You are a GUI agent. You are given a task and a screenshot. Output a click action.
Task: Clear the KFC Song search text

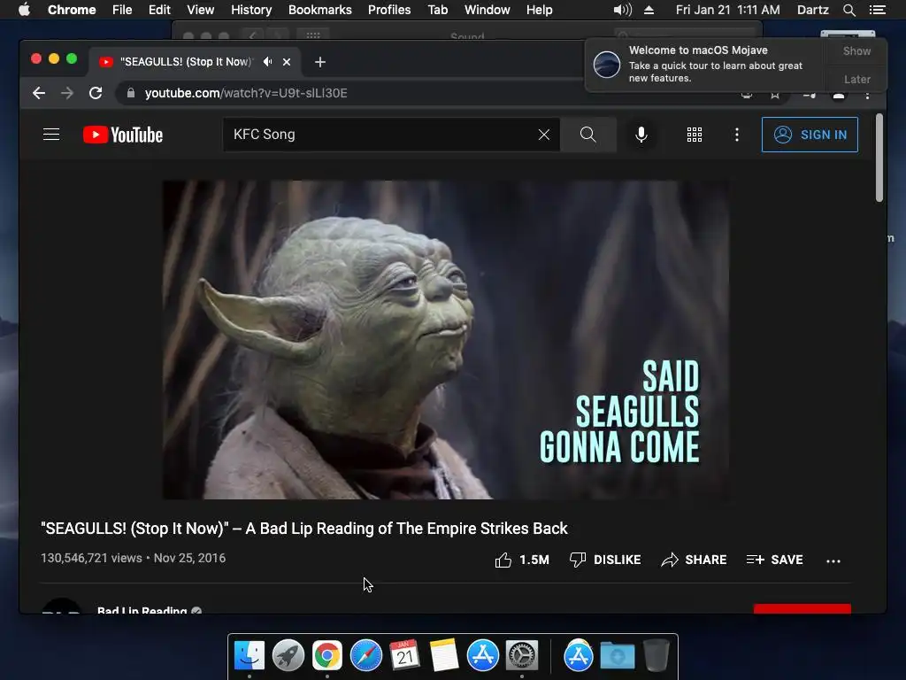(544, 135)
